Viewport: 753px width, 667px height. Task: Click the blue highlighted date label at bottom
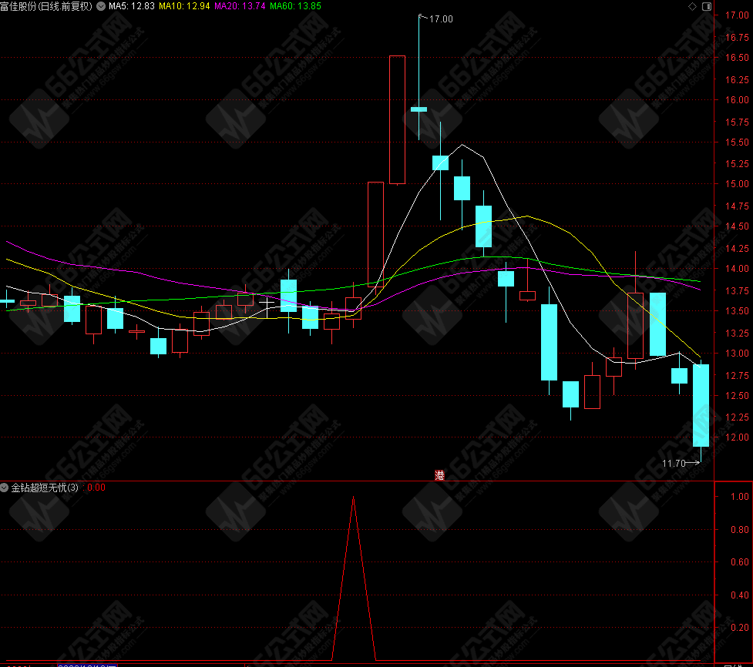pyautogui.click(x=86, y=664)
